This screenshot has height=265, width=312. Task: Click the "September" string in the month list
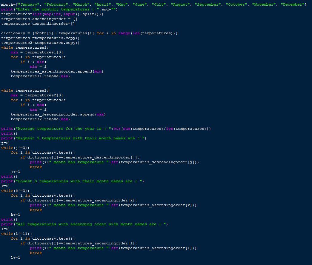(x=208, y=4)
